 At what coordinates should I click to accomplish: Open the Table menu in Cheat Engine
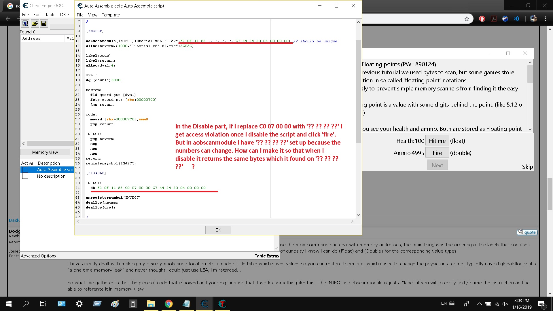(x=50, y=14)
